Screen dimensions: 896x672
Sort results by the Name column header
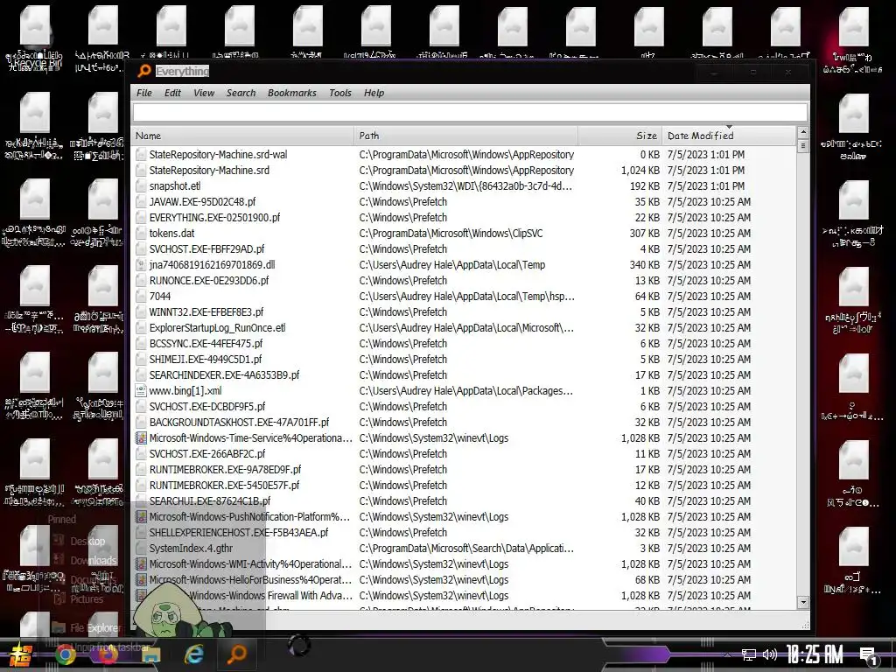click(x=243, y=136)
